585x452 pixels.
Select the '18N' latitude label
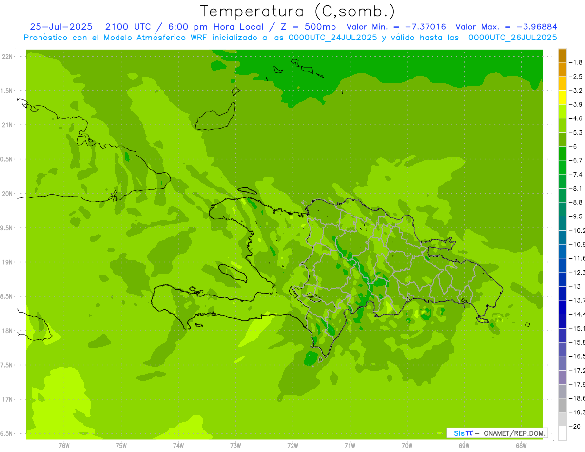pos(8,331)
